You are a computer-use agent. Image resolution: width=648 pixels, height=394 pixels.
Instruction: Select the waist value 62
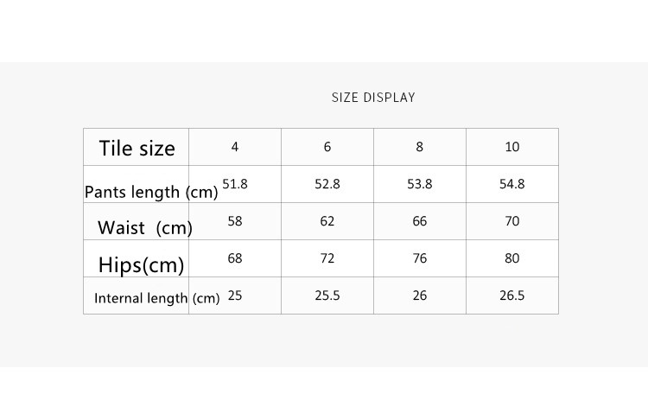(x=327, y=221)
